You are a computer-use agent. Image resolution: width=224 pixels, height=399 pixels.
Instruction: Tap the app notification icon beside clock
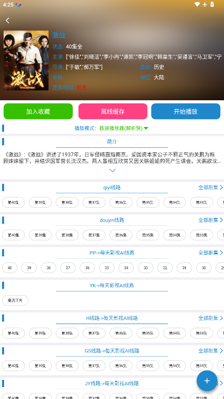coord(18,5)
